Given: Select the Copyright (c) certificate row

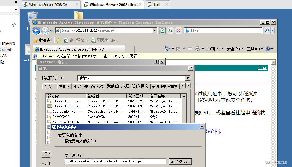Looking at the screenshot, I should (114, 111).
